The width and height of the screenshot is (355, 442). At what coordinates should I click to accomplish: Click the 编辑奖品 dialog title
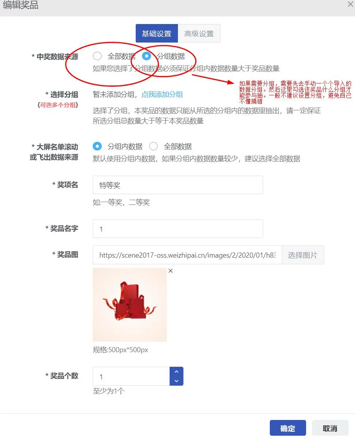(x=21, y=5)
